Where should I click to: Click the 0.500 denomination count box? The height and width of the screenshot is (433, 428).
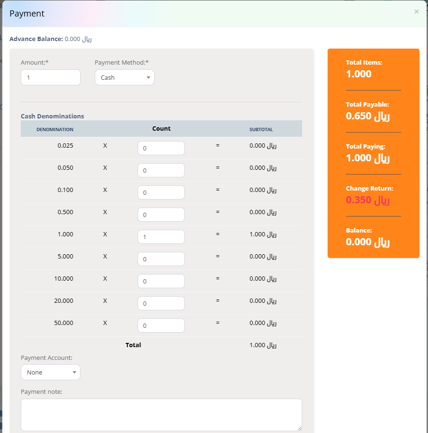coord(161,214)
